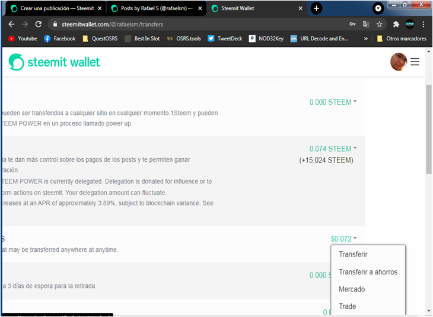The width and height of the screenshot is (433, 317).
Task: Toggle the $0.072 Steem Dollars dropdown
Action: click(x=344, y=239)
